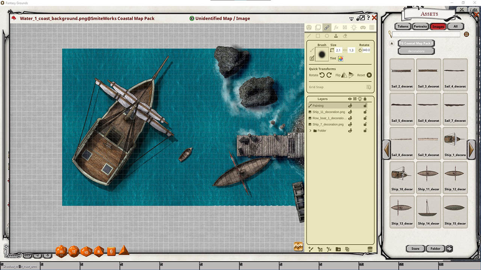Viewport: 481px width, 270px height.
Task: Switch to the Tokens tab
Action: click(x=402, y=26)
